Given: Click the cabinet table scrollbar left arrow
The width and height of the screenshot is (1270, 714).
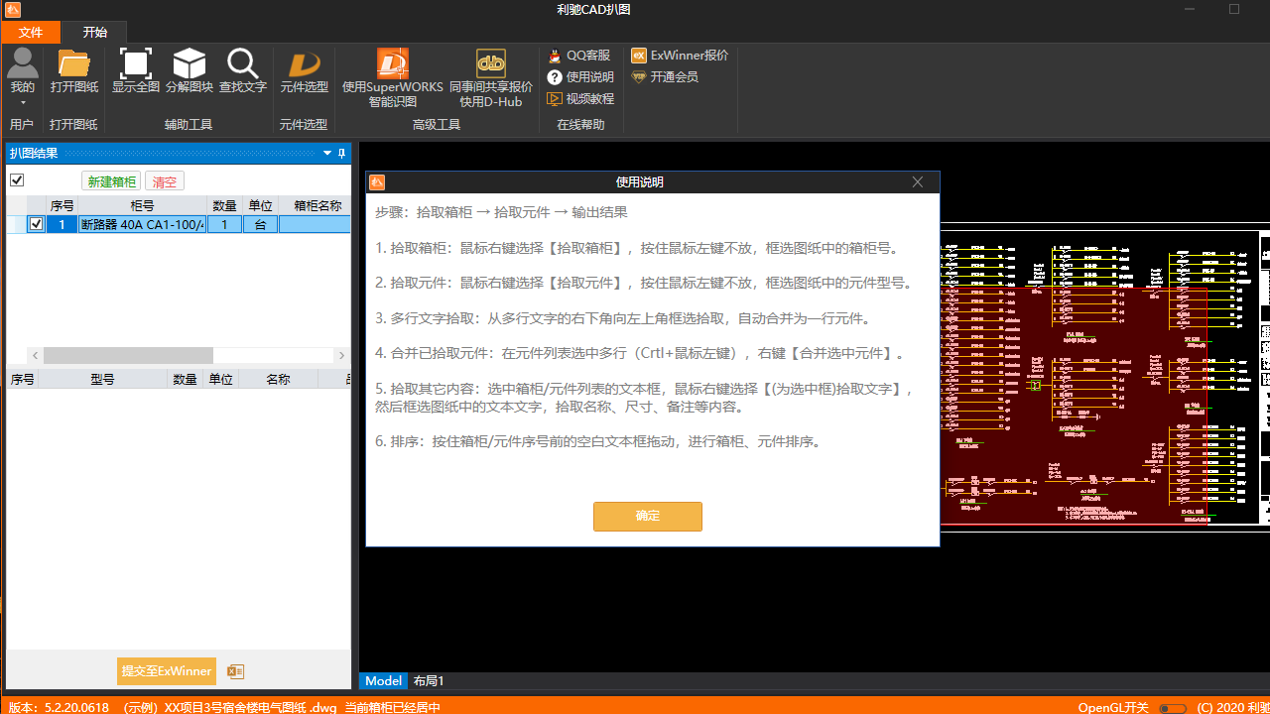Looking at the screenshot, I should point(35,355).
